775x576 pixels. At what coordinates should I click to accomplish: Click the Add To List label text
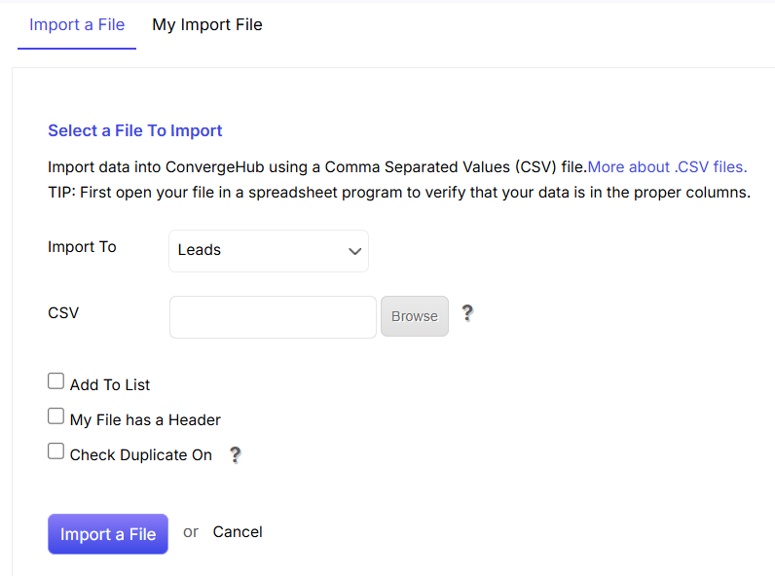110,385
